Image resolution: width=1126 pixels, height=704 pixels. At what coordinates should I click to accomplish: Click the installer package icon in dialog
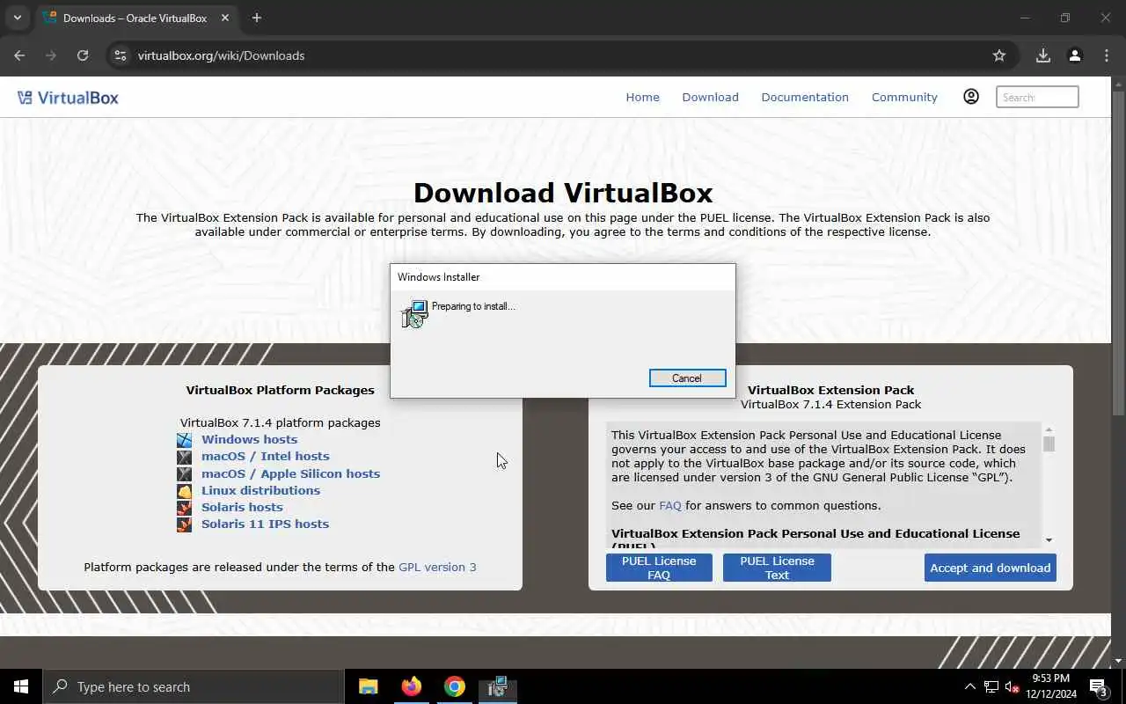coord(414,314)
